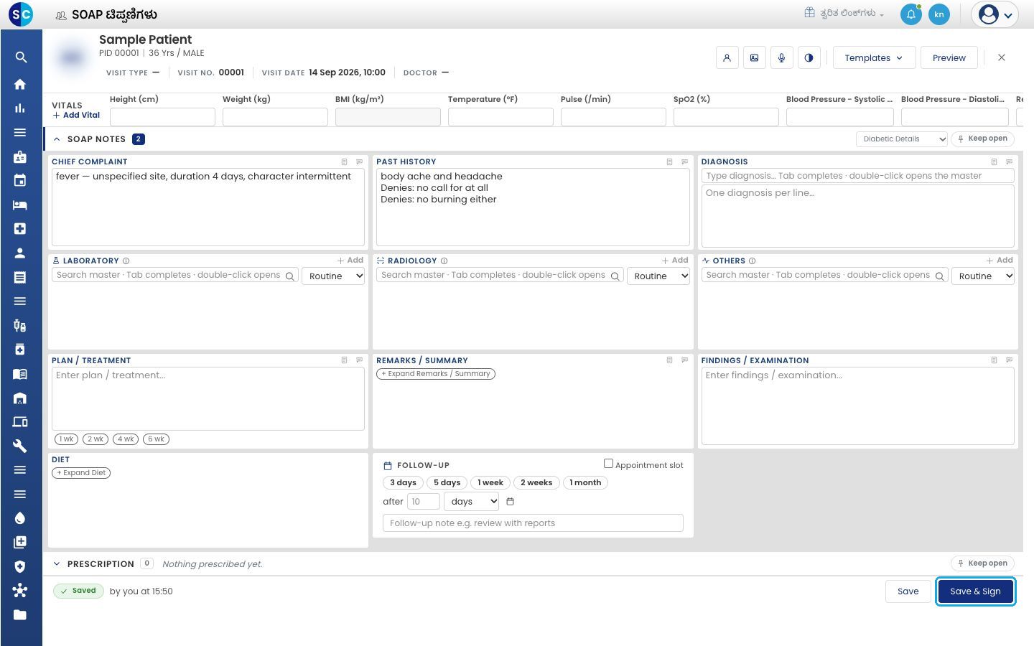Go to the home icon in the sidebar
Viewport: 1034px width, 646px height.
20,84
